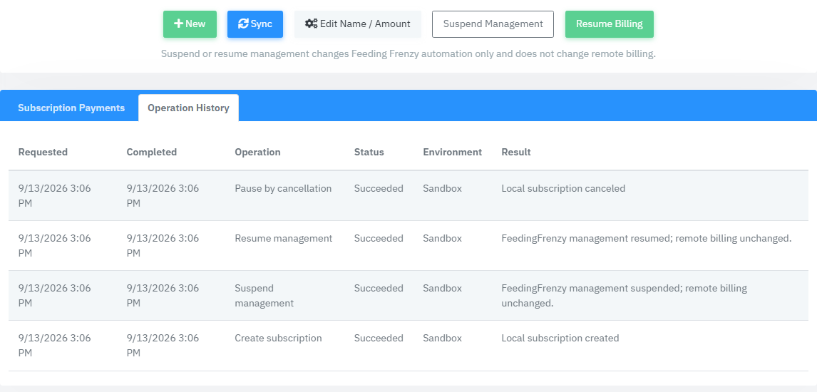Click the Resume Billing button
Image resolution: width=817 pixels, height=392 pixels.
click(609, 24)
